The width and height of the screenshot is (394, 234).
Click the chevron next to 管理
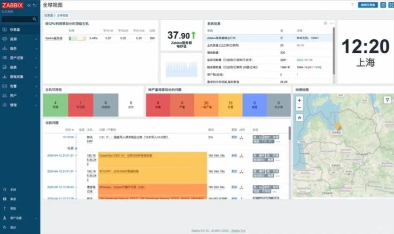37,105
